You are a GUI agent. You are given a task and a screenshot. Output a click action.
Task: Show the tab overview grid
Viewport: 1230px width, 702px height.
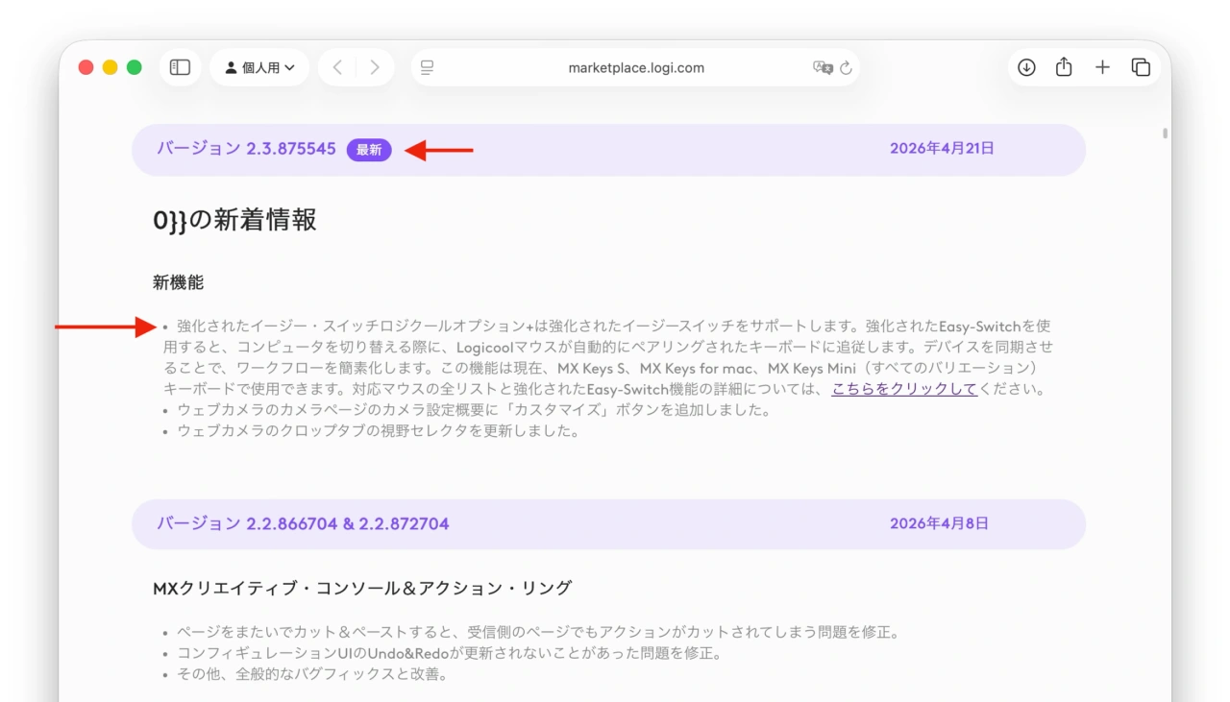[x=1140, y=67]
